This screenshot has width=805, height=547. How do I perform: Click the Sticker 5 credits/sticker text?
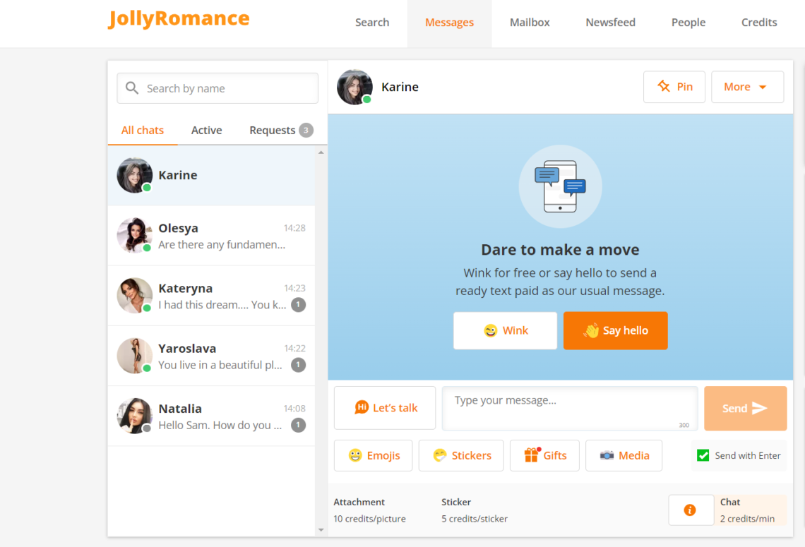[475, 510]
